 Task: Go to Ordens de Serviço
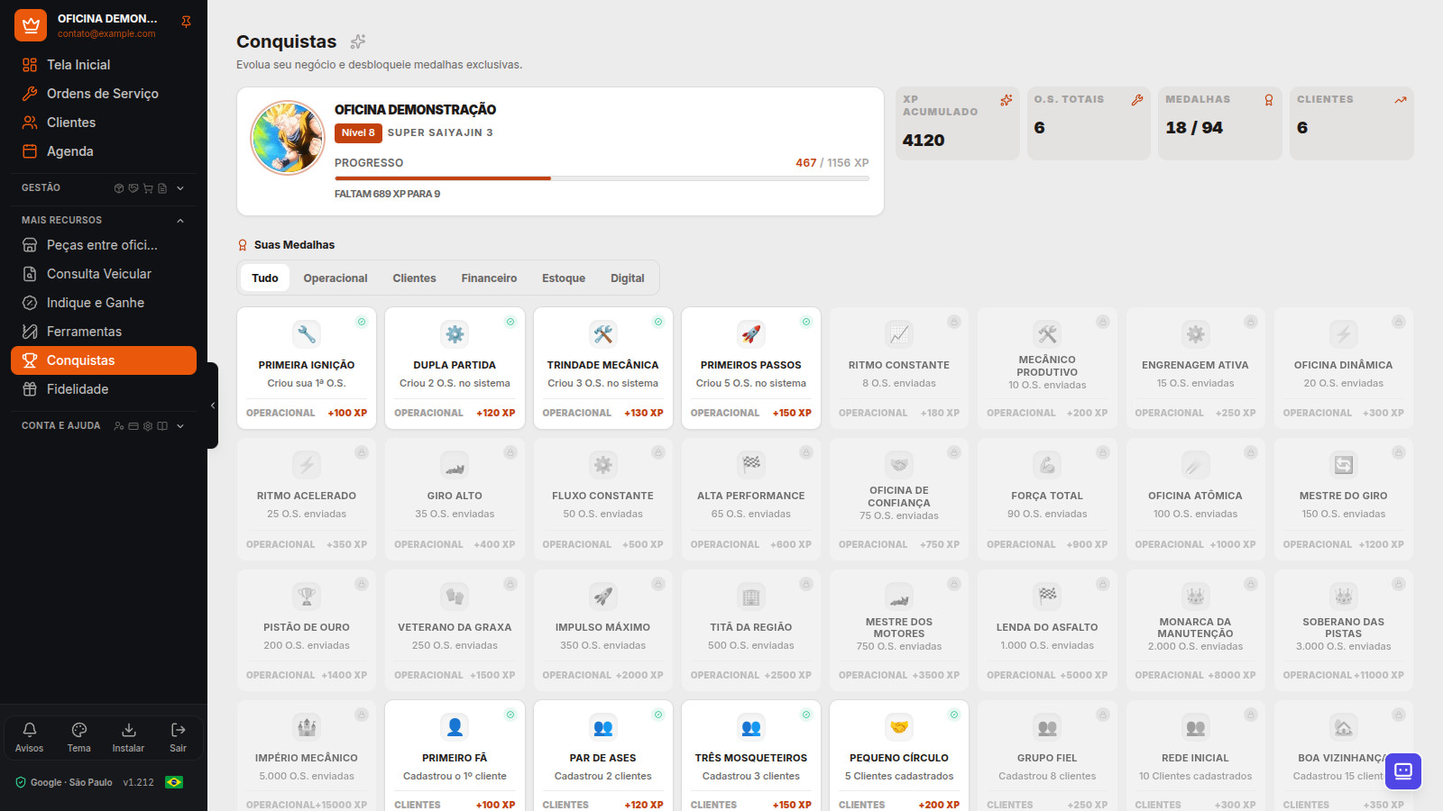point(104,94)
